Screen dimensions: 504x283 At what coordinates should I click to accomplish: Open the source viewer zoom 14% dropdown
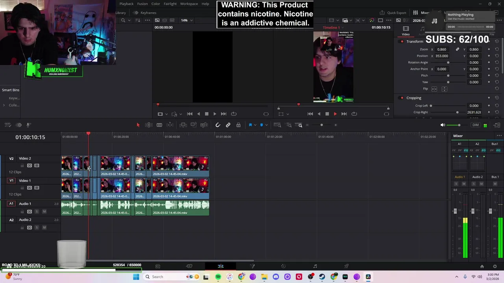186,20
